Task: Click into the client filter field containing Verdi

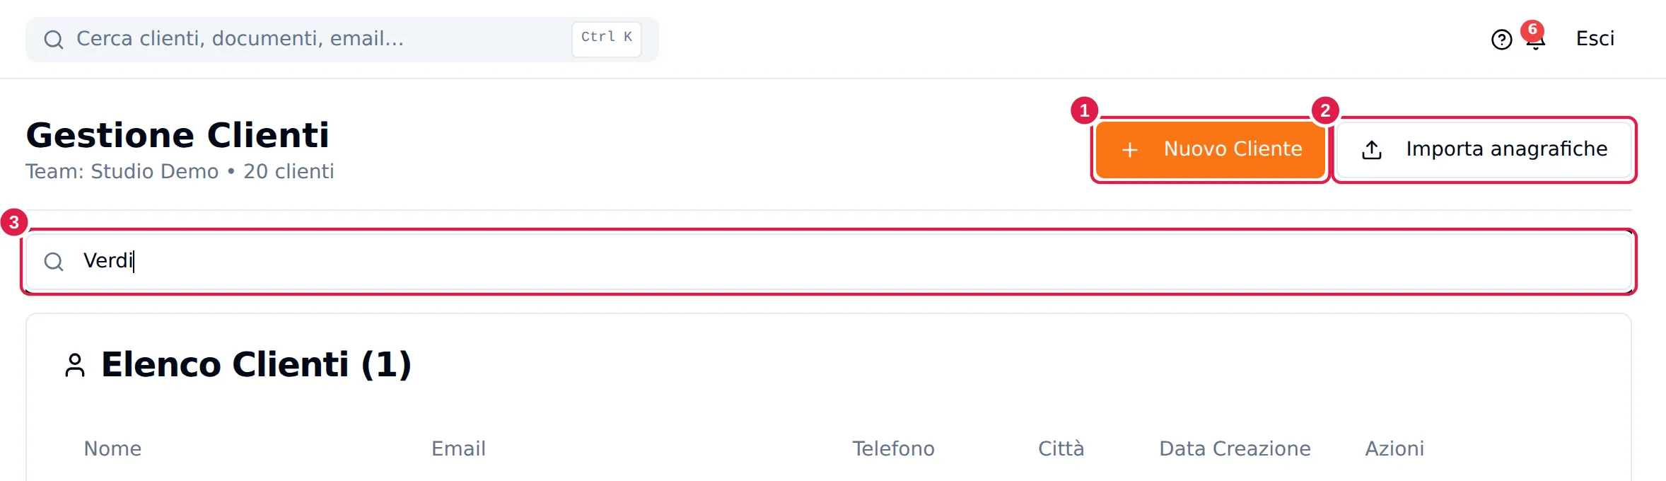Action: [x=829, y=262]
